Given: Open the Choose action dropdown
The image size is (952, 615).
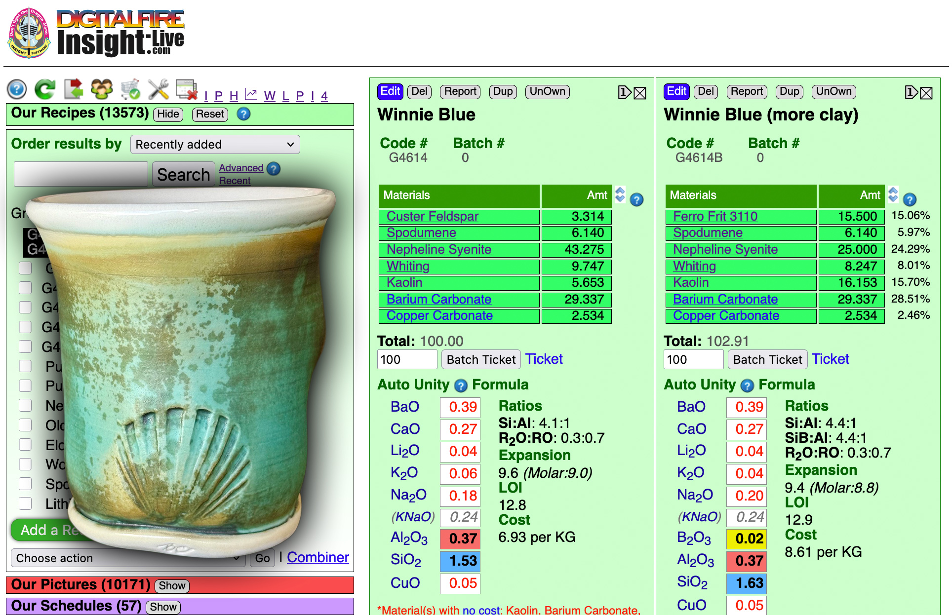Looking at the screenshot, I should 128,558.
